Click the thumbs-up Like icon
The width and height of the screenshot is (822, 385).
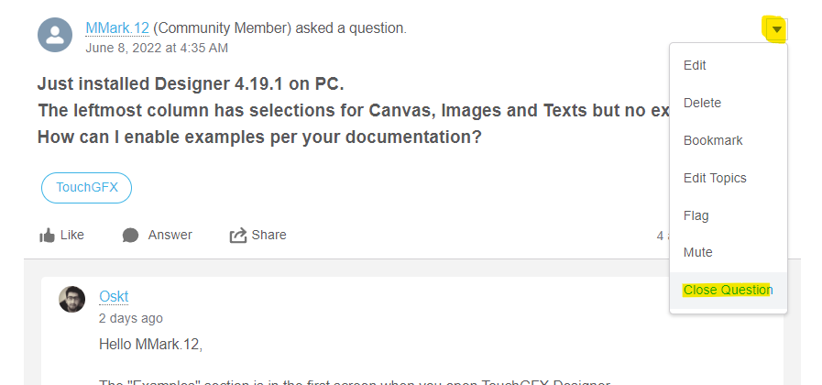tap(47, 236)
